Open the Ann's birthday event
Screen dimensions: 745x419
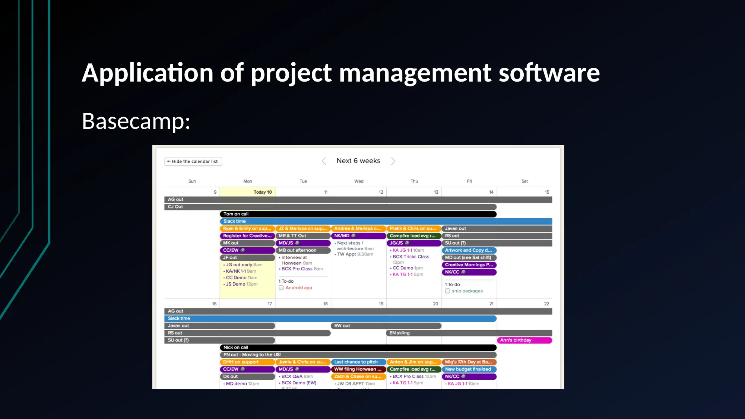click(x=524, y=340)
